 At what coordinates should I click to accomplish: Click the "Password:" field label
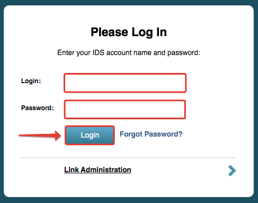tap(38, 108)
